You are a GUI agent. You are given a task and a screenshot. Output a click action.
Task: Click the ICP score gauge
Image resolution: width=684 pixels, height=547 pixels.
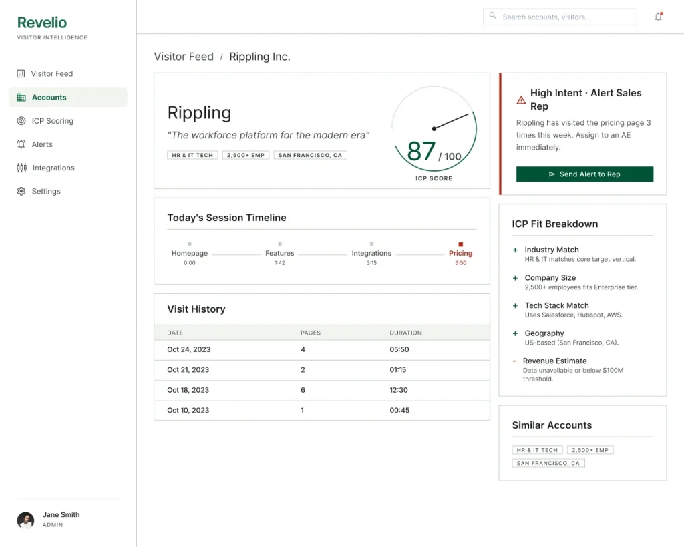(x=434, y=129)
